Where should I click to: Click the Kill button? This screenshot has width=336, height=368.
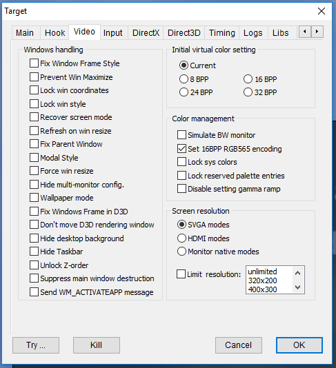(x=97, y=345)
